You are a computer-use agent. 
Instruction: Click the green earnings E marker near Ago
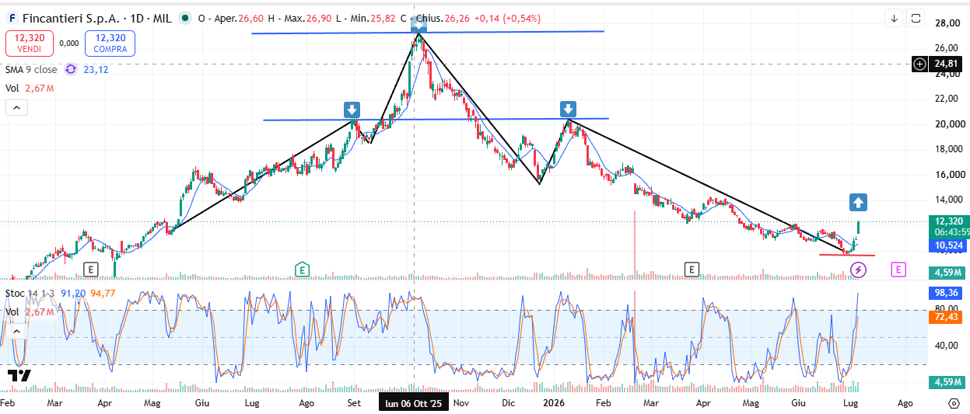302,270
